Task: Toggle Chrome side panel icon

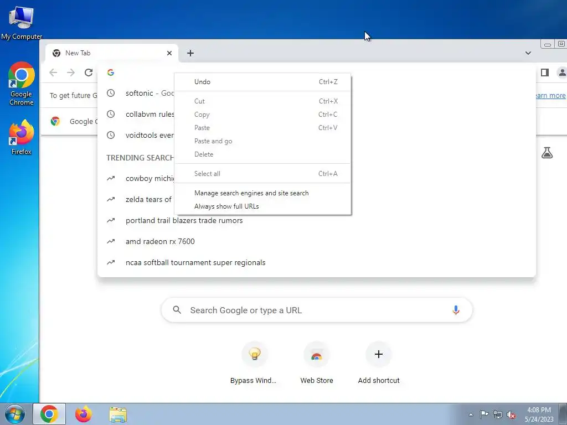Action: click(x=545, y=72)
